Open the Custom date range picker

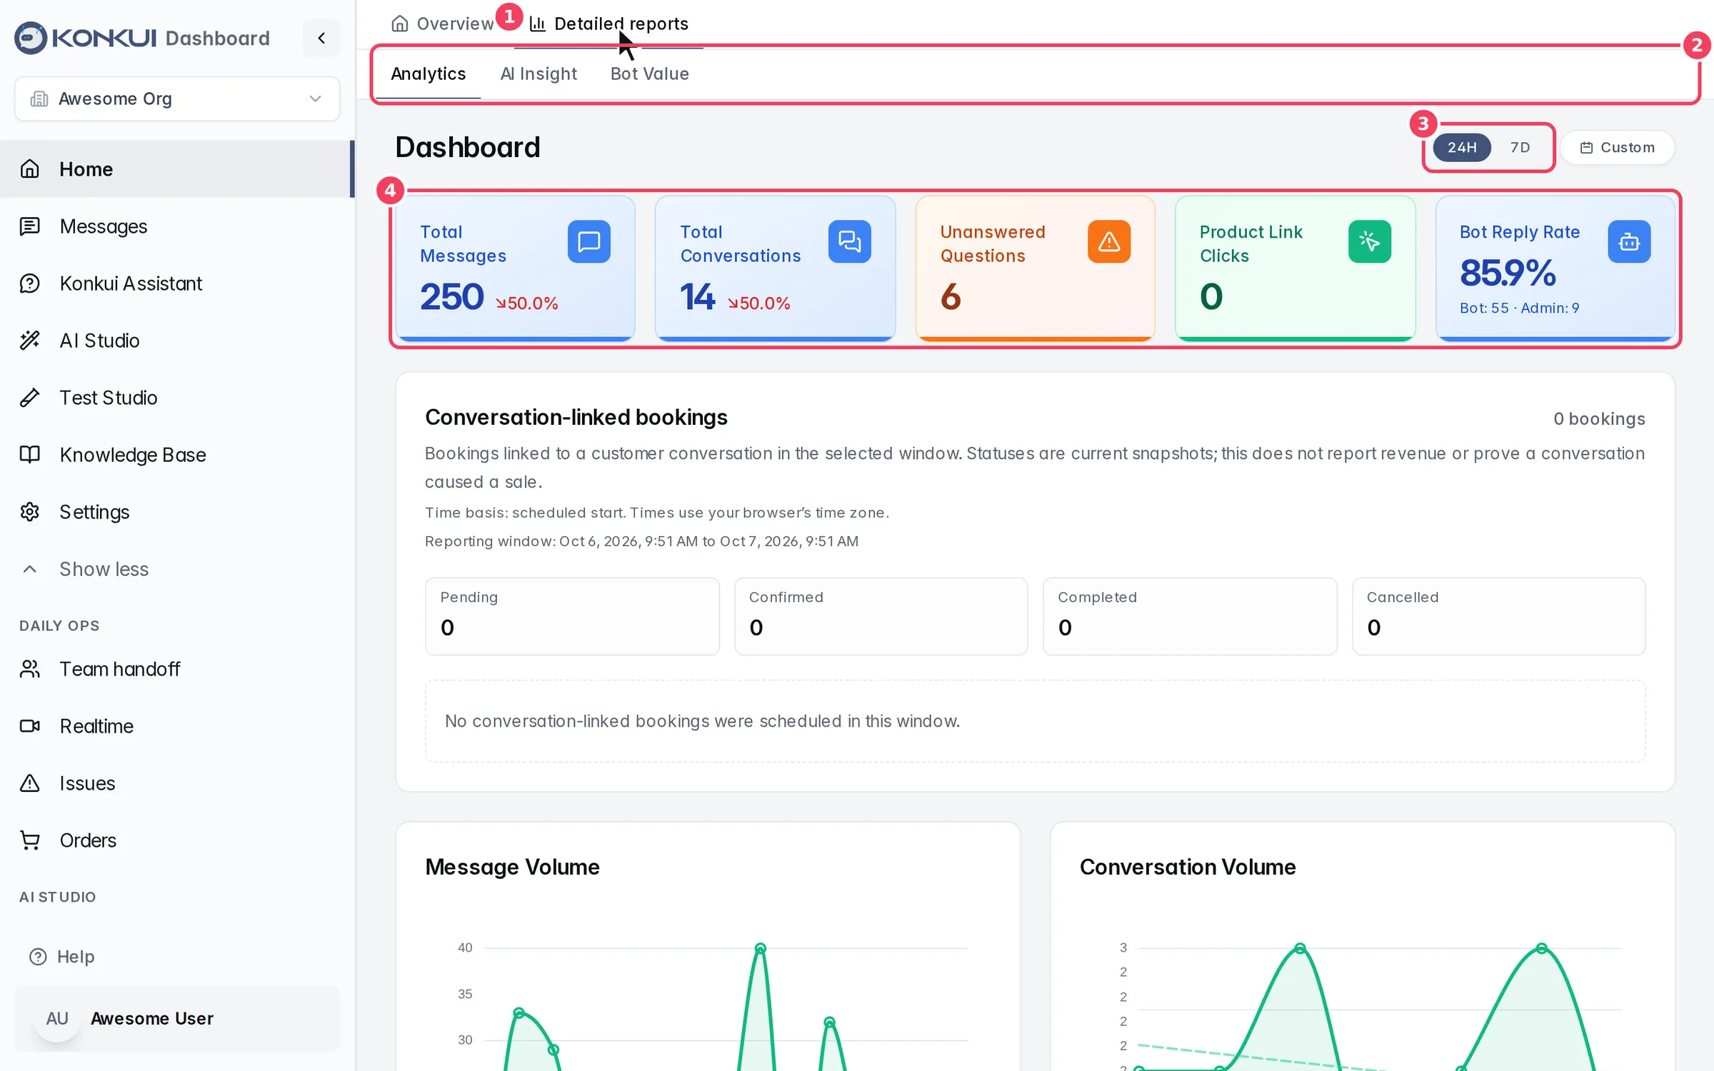(1618, 147)
